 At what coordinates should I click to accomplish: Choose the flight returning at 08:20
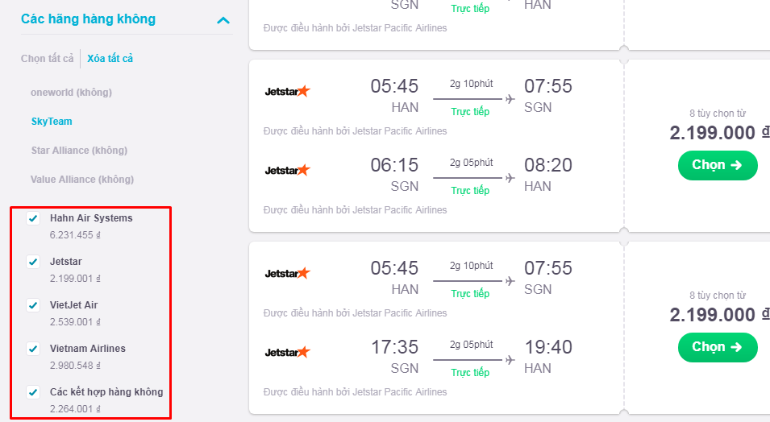(x=718, y=165)
